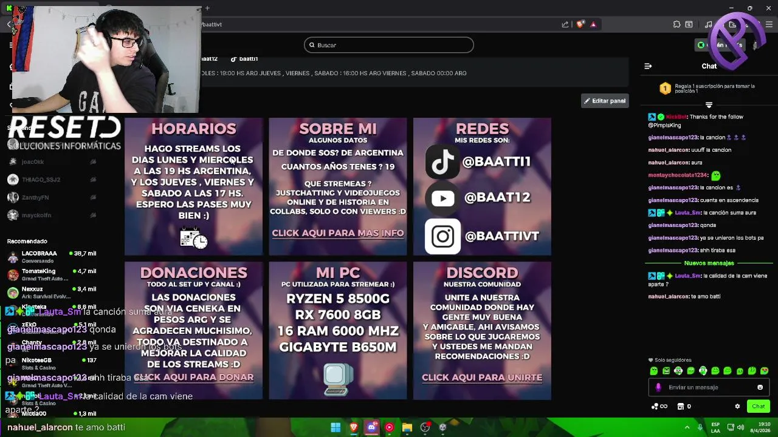Click CLICK AQUI PARA MAS INFO link

click(338, 233)
